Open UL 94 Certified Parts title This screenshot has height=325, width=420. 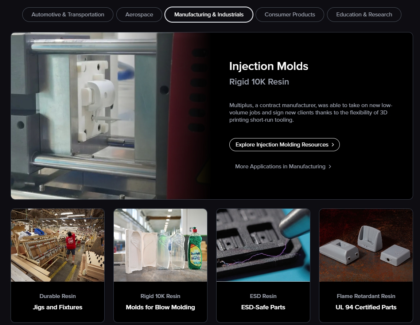coord(366,307)
